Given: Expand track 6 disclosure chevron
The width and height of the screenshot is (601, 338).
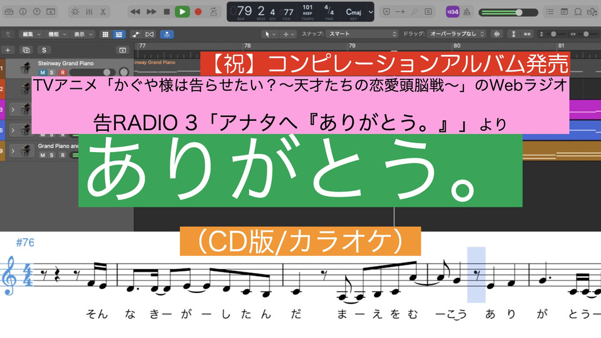Looking at the screenshot, I should point(13,130).
